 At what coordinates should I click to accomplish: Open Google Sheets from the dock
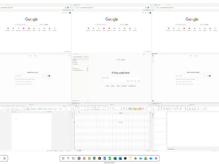click(110, 158)
